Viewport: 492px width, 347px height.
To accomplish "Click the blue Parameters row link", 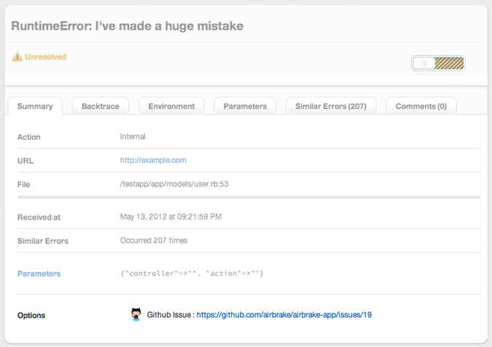I will (x=39, y=274).
